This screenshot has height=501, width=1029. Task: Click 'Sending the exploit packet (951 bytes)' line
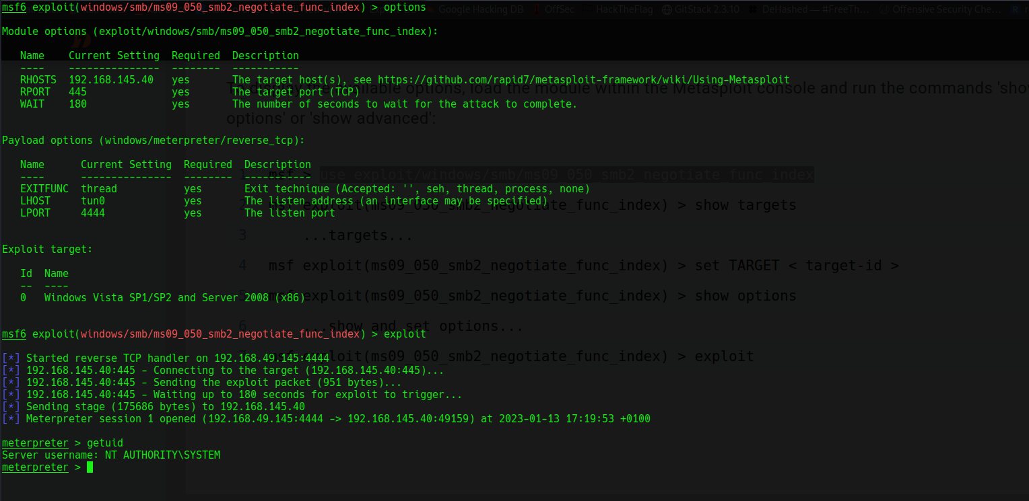click(202, 383)
